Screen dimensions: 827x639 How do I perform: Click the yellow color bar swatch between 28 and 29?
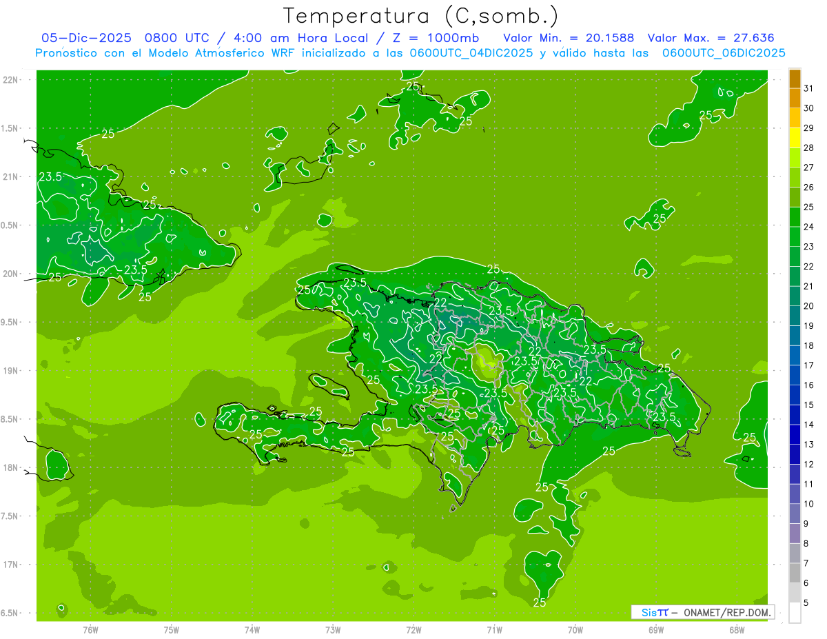tap(795, 138)
